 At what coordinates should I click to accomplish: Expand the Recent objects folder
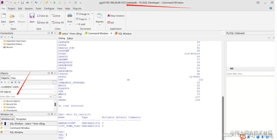[x=2, y=101]
